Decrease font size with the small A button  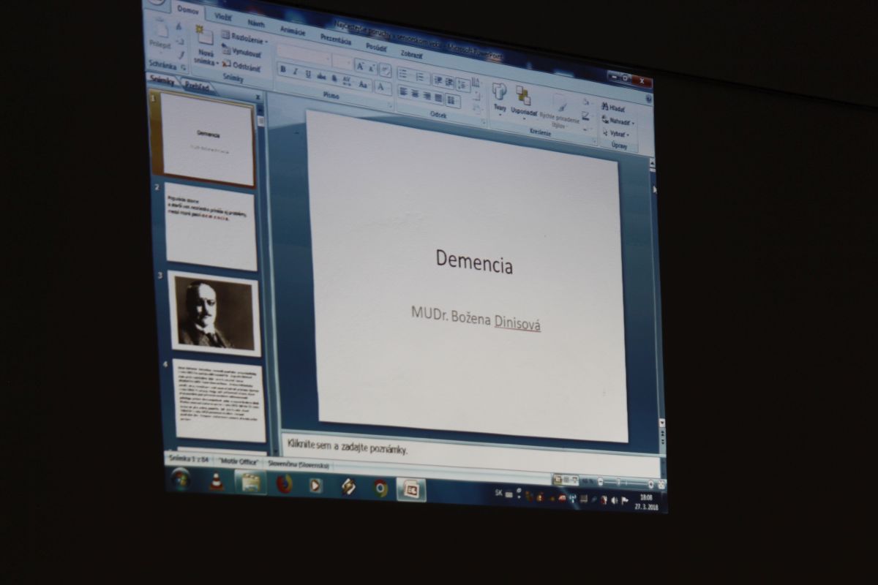pos(372,67)
